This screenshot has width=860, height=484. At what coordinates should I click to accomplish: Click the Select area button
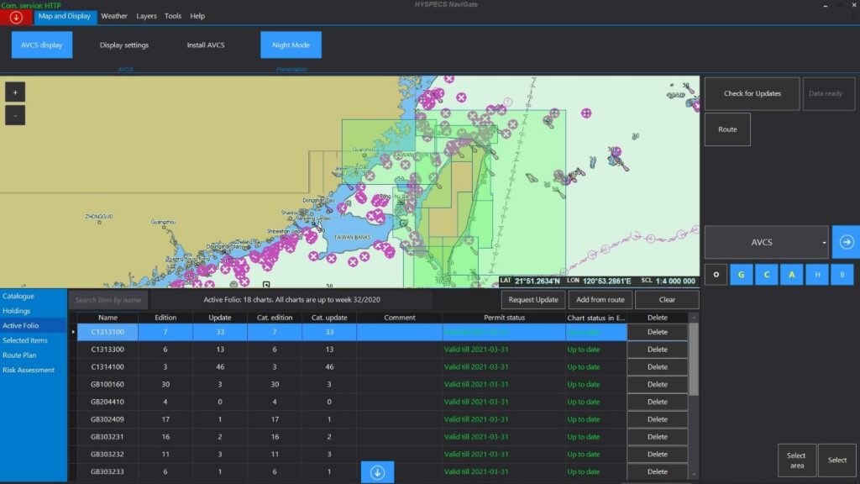[796, 460]
